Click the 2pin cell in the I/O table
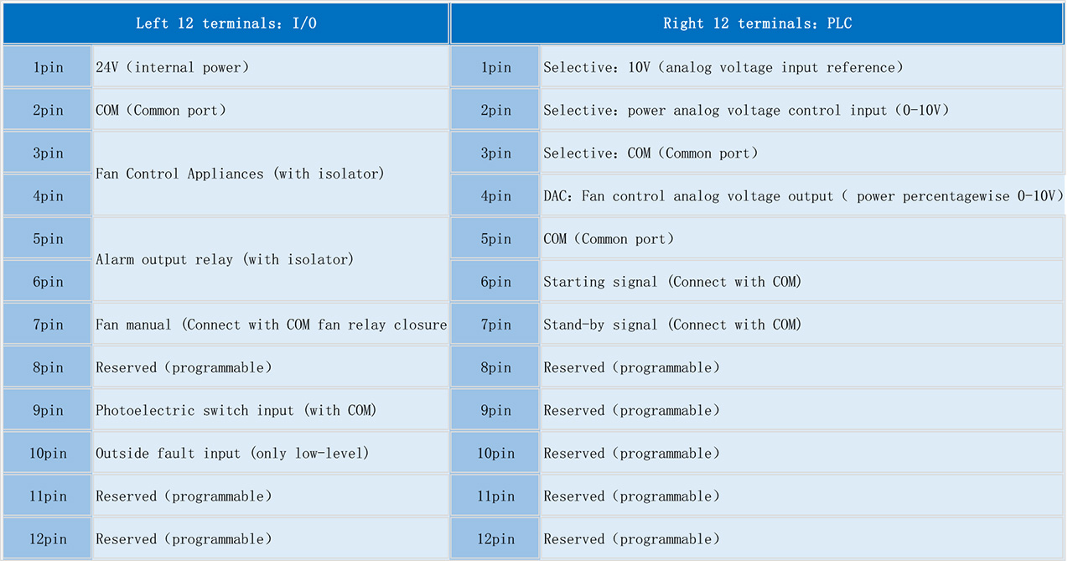The height and width of the screenshot is (561, 1073). [x=48, y=110]
